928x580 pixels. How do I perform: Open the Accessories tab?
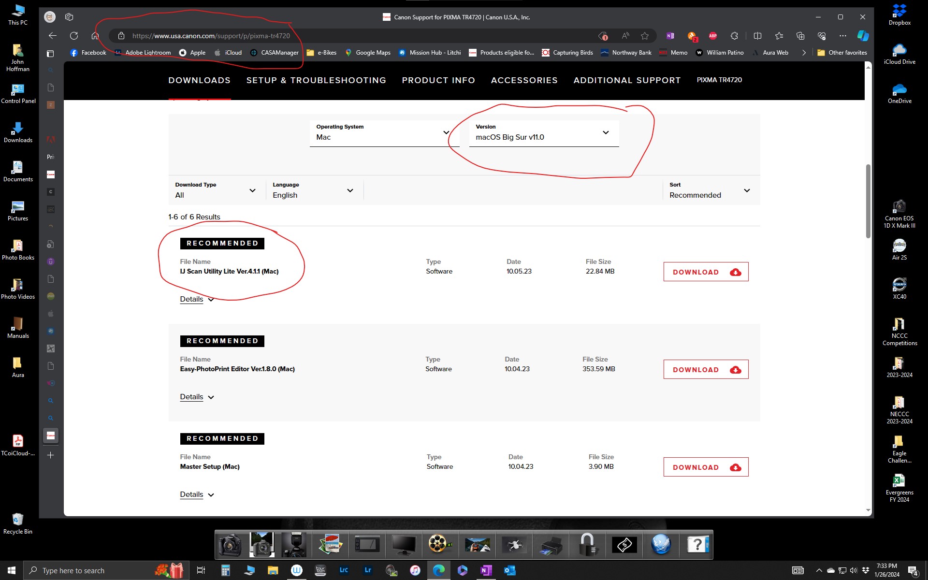pos(524,80)
